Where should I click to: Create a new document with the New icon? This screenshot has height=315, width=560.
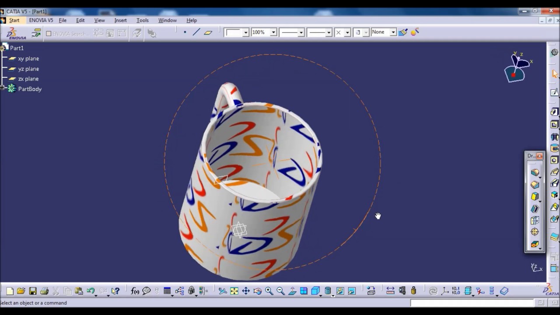tap(10, 291)
